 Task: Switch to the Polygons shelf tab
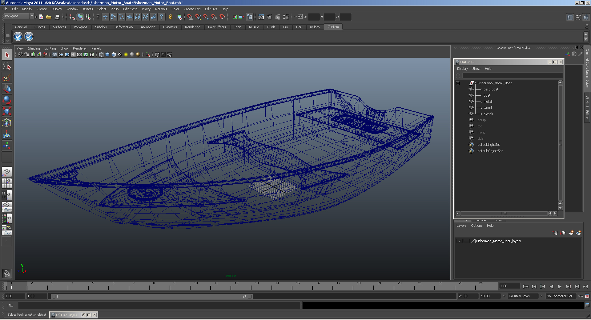point(80,27)
